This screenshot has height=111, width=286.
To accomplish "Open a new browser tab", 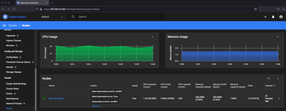I will tap(52, 3).
